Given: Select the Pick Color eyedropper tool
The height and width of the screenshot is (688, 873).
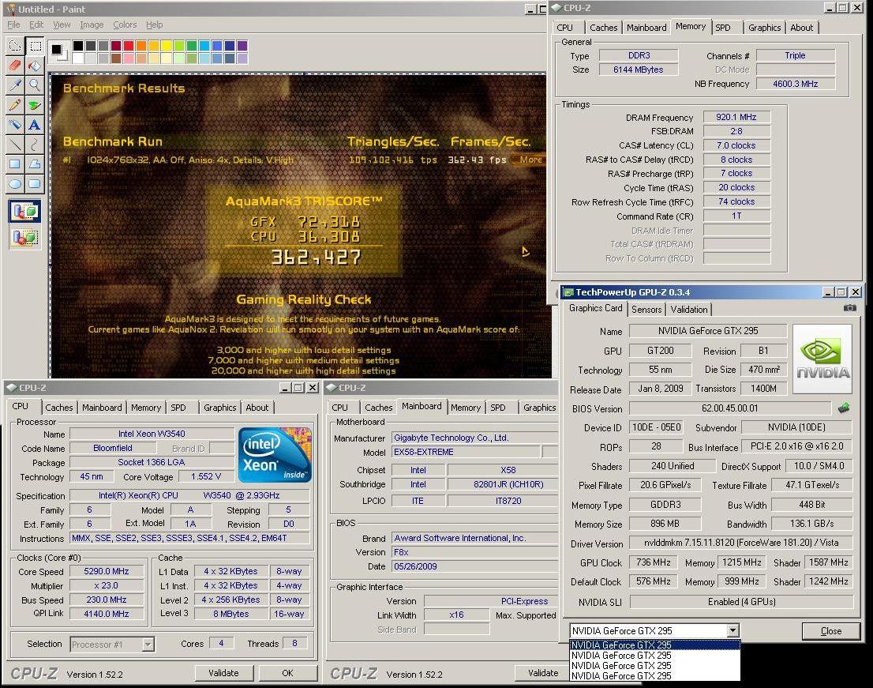Looking at the screenshot, I should tap(15, 85).
